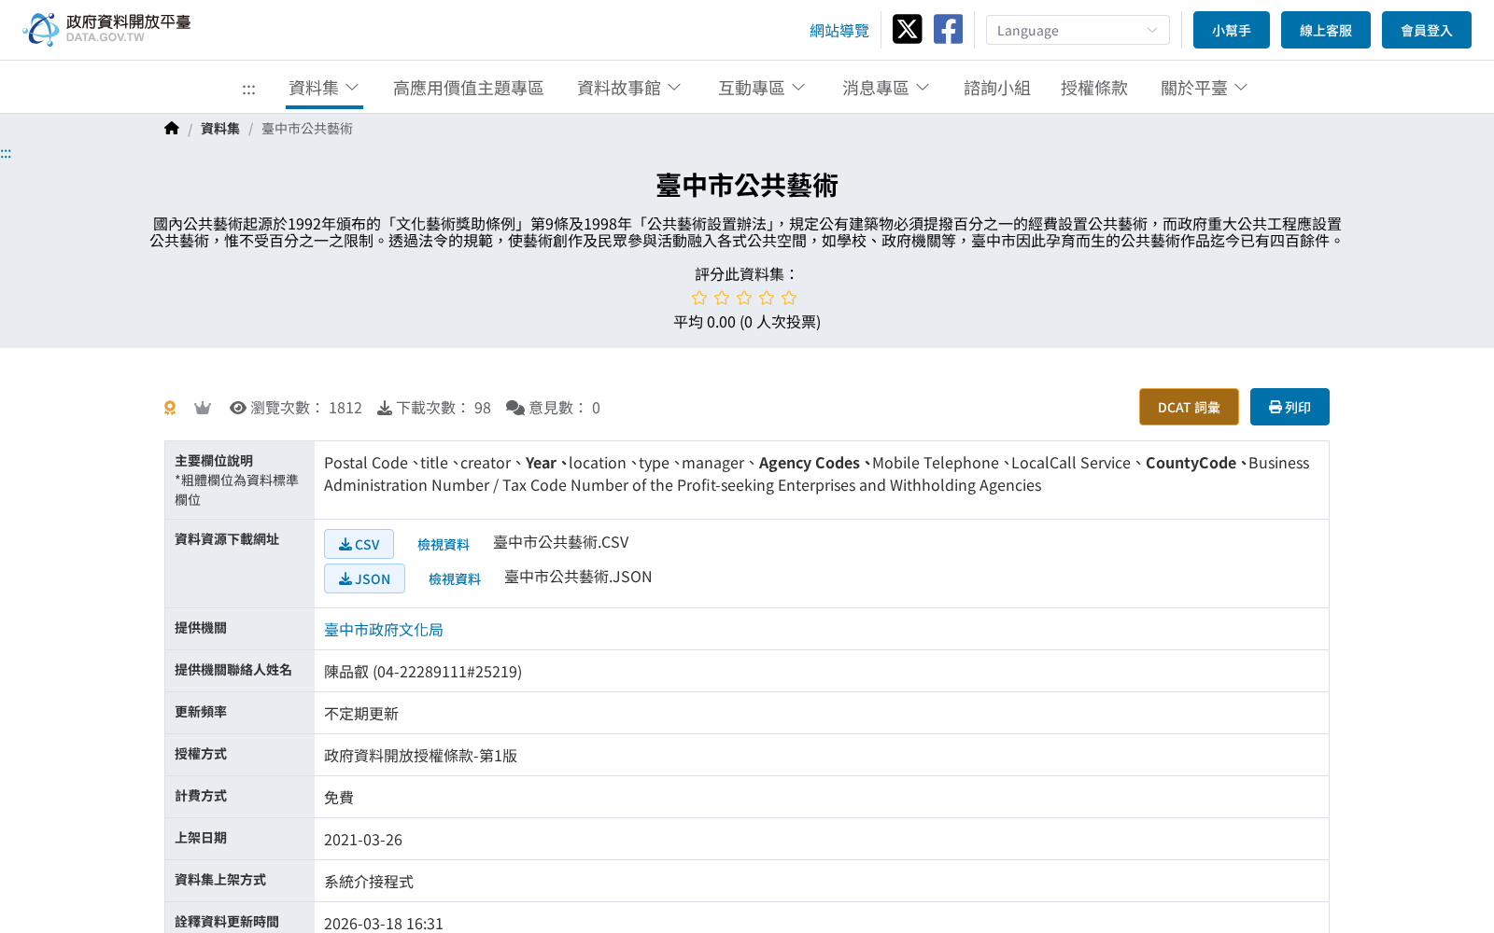The height and width of the screenshot is (933, 1494).
Task: Click the 資料集 breadcrumb link
Action: point(220,128)
